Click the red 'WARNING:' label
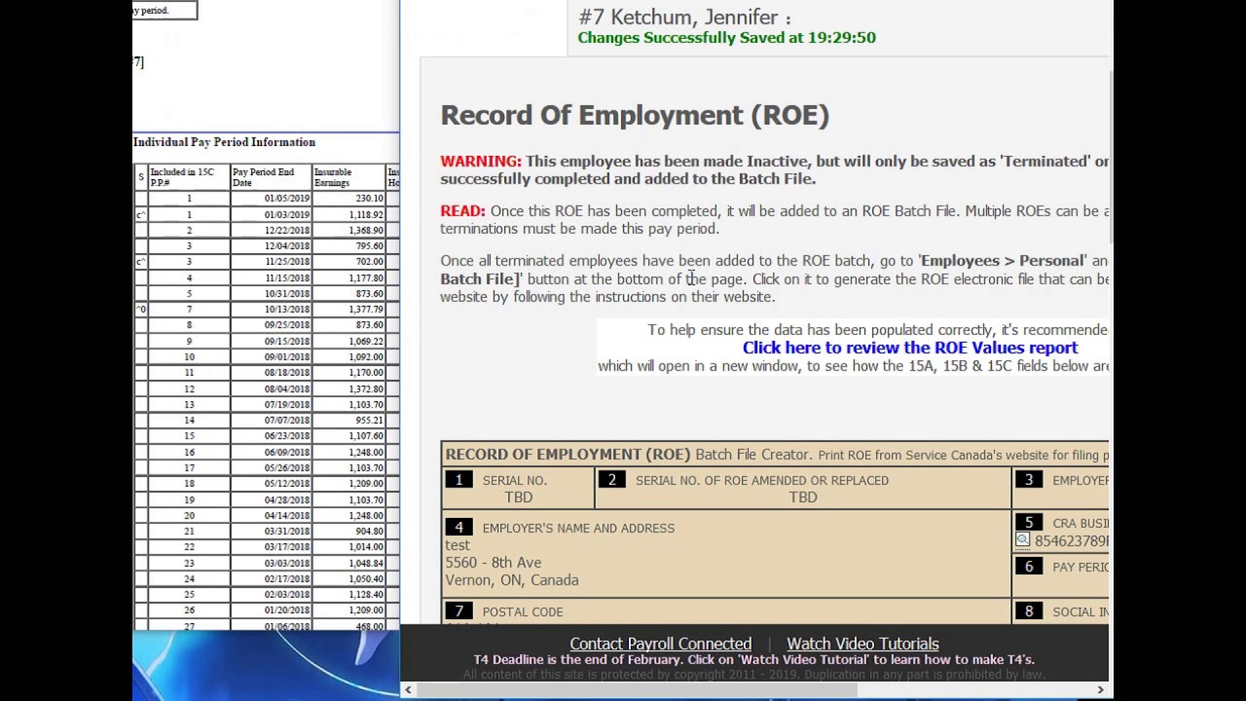Image resolution: width=1246 pixels, height=701 pixels. (481, 162)
